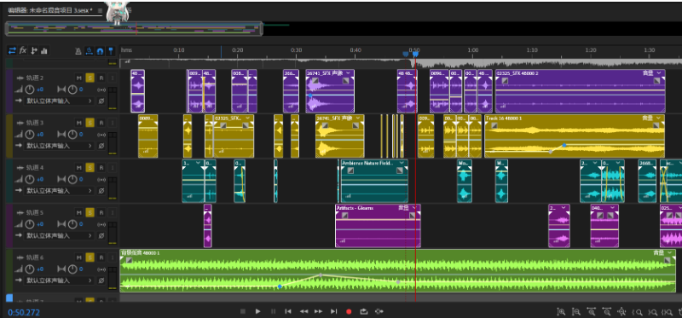This screenshot has width=682, height=318.
Task: Toggle the metronome icon
Action: click(78, 51)
